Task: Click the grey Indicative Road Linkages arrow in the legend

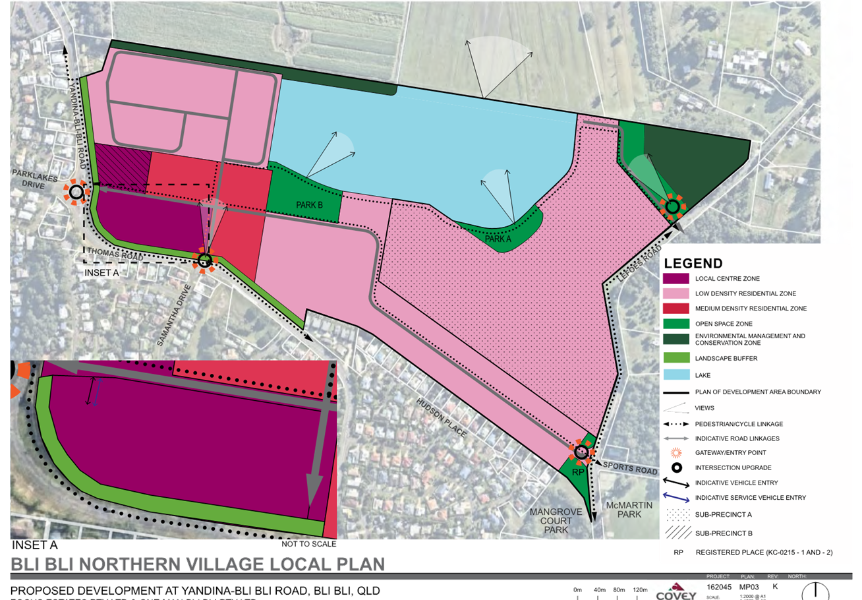Action: (x=675, y=438)
